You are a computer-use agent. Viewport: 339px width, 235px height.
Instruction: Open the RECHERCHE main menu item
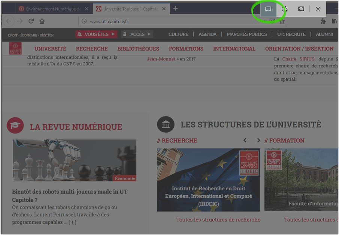coord(92,49)
